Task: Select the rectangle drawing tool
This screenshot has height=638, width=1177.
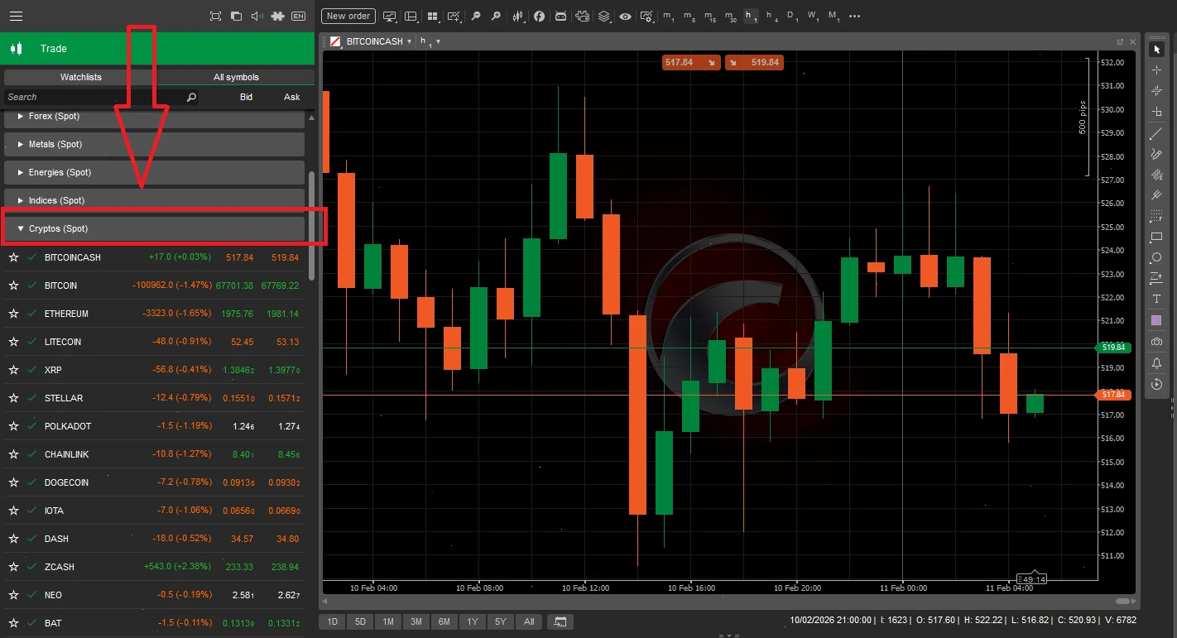Action: [1156, 237]
